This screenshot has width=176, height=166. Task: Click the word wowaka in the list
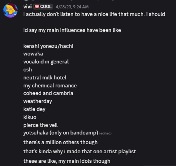[x=33, y=54]
